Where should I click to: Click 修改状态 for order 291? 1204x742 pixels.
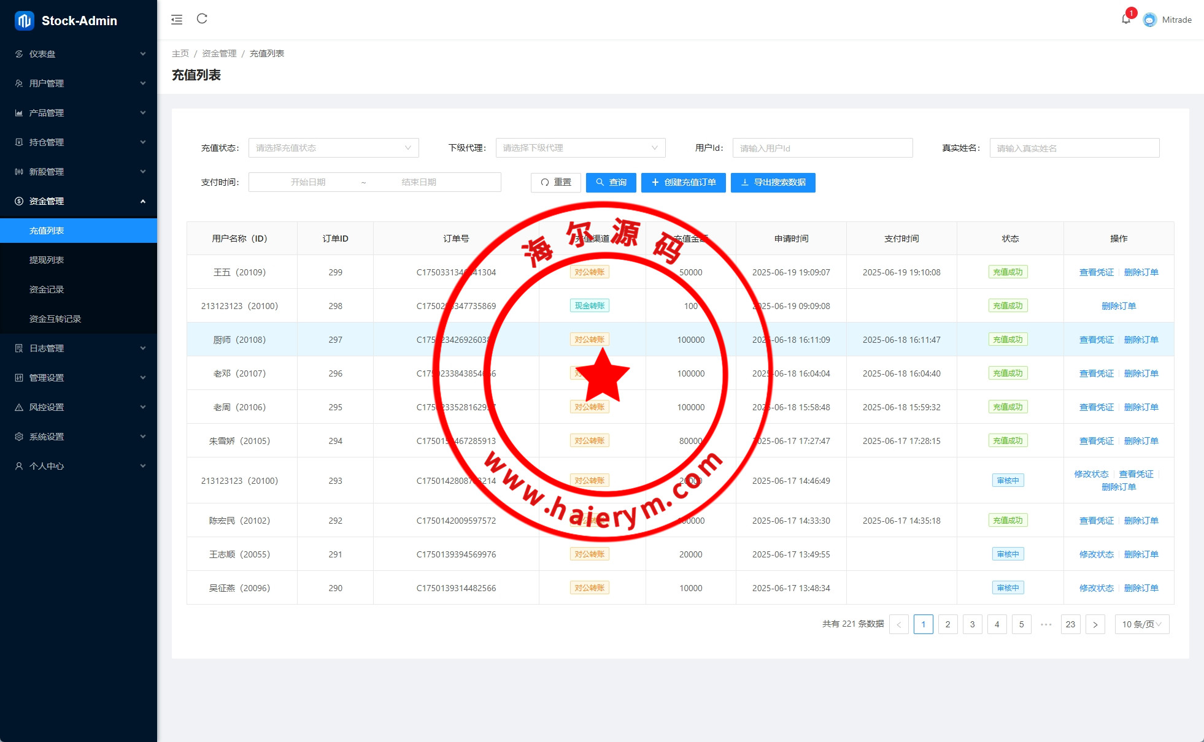click(1096, 554)
